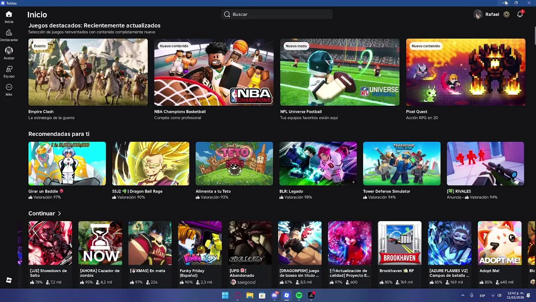
Task: Click the Roblox logo at bottom-left sidebar
Action: [9, 280]
